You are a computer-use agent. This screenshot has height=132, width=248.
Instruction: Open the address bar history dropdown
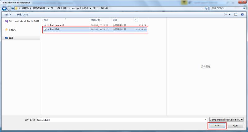(202, 8)
